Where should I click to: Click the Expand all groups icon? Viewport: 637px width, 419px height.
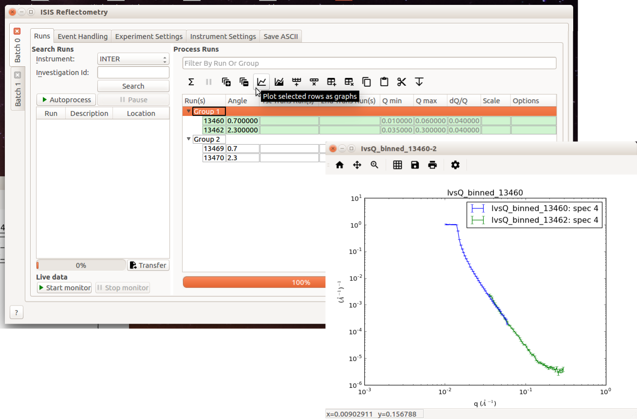(226, 82)
